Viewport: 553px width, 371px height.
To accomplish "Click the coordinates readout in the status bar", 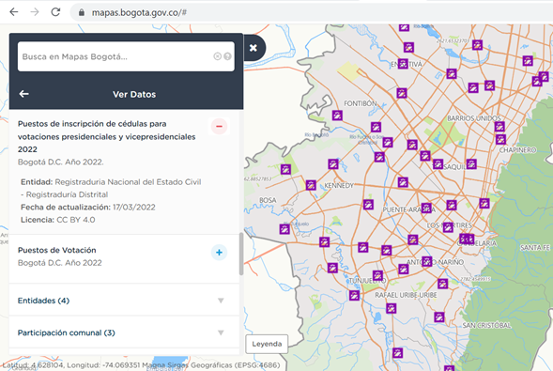I will point(141,365).
